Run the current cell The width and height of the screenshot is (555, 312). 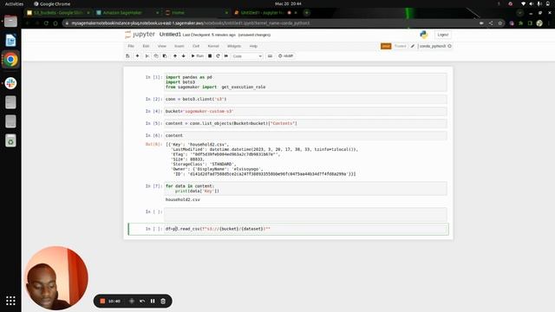198,55
